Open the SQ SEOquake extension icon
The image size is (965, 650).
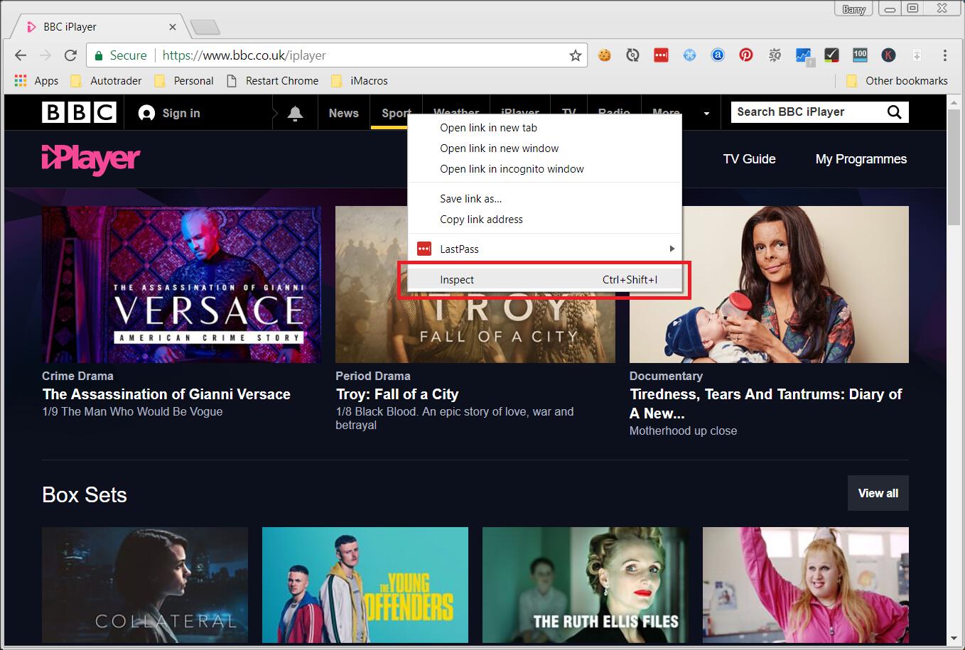[x=775, y=55]
